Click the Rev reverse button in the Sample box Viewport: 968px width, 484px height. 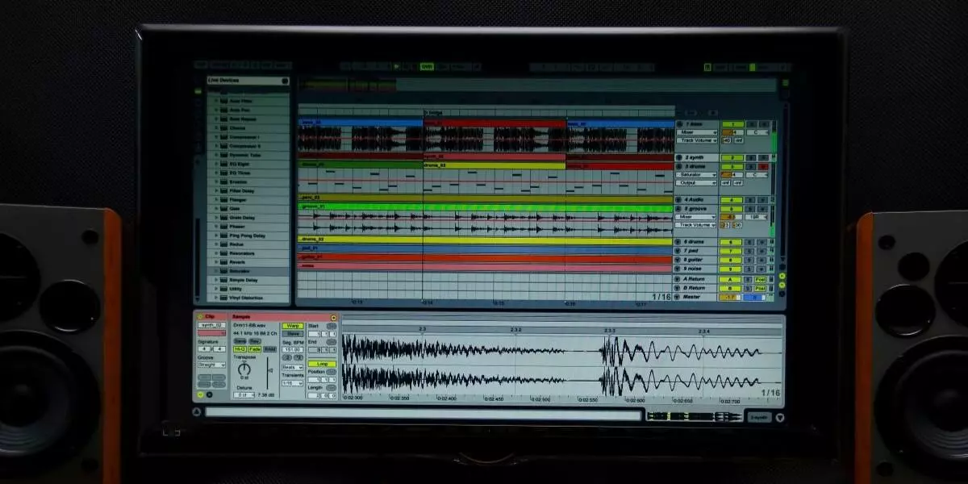click(x=256, y=341)
